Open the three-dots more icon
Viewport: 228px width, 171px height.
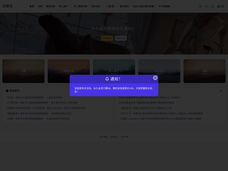221,91
